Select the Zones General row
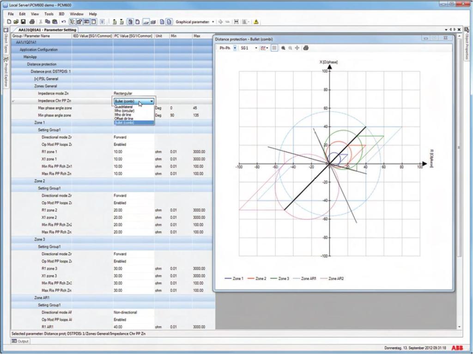The image size is (473, 354). pyautogui.click(x=112, y=86)
